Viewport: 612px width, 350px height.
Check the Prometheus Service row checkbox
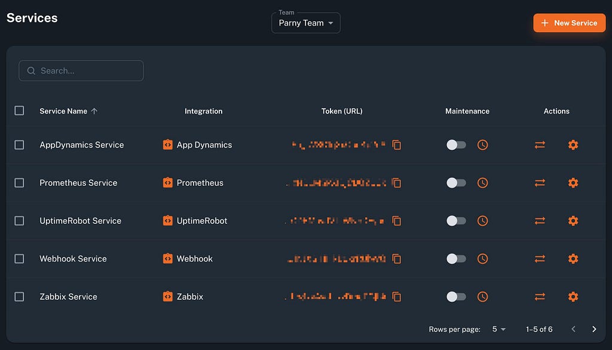pos(19,183)
